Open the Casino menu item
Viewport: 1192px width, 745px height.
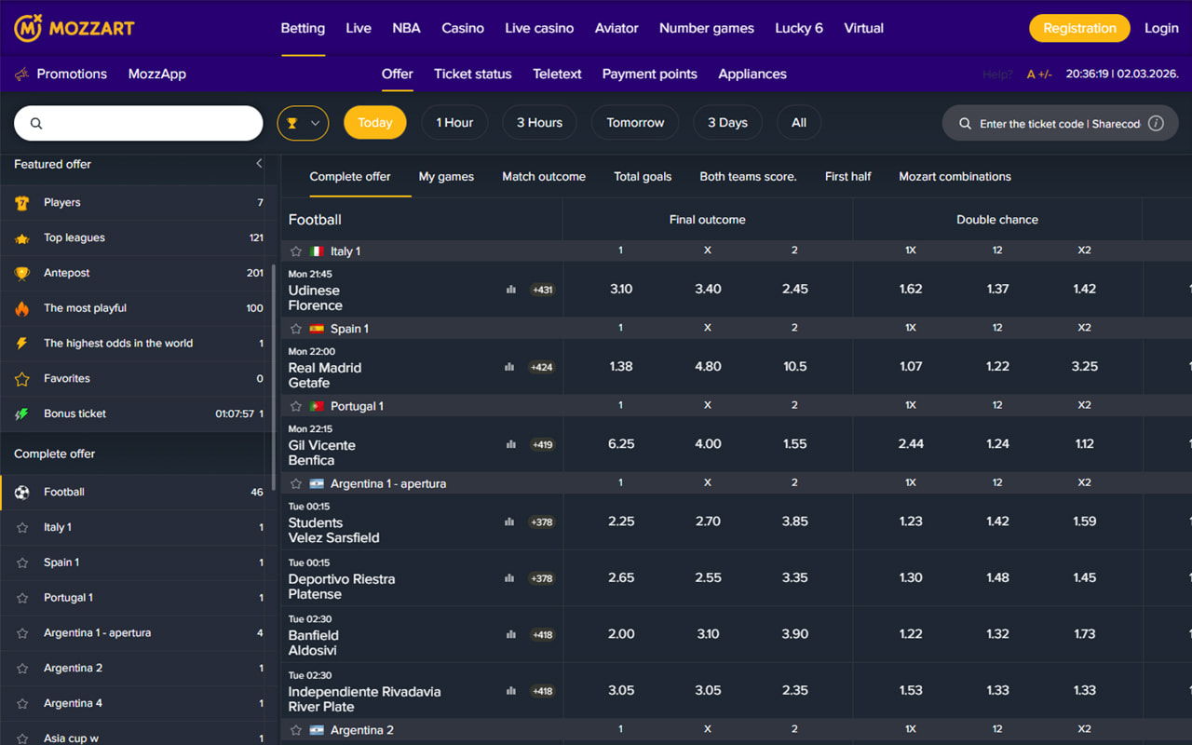click(x=463, y=28)
